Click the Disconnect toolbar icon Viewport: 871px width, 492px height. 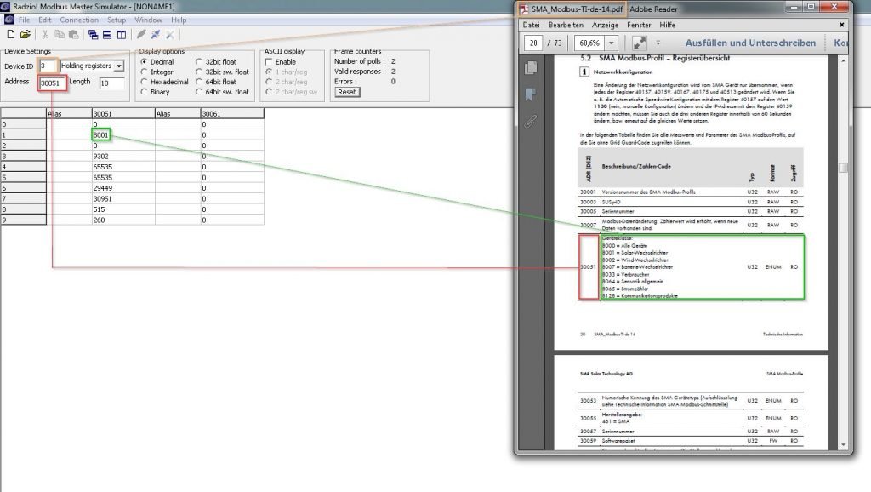(x=170, y=34)
